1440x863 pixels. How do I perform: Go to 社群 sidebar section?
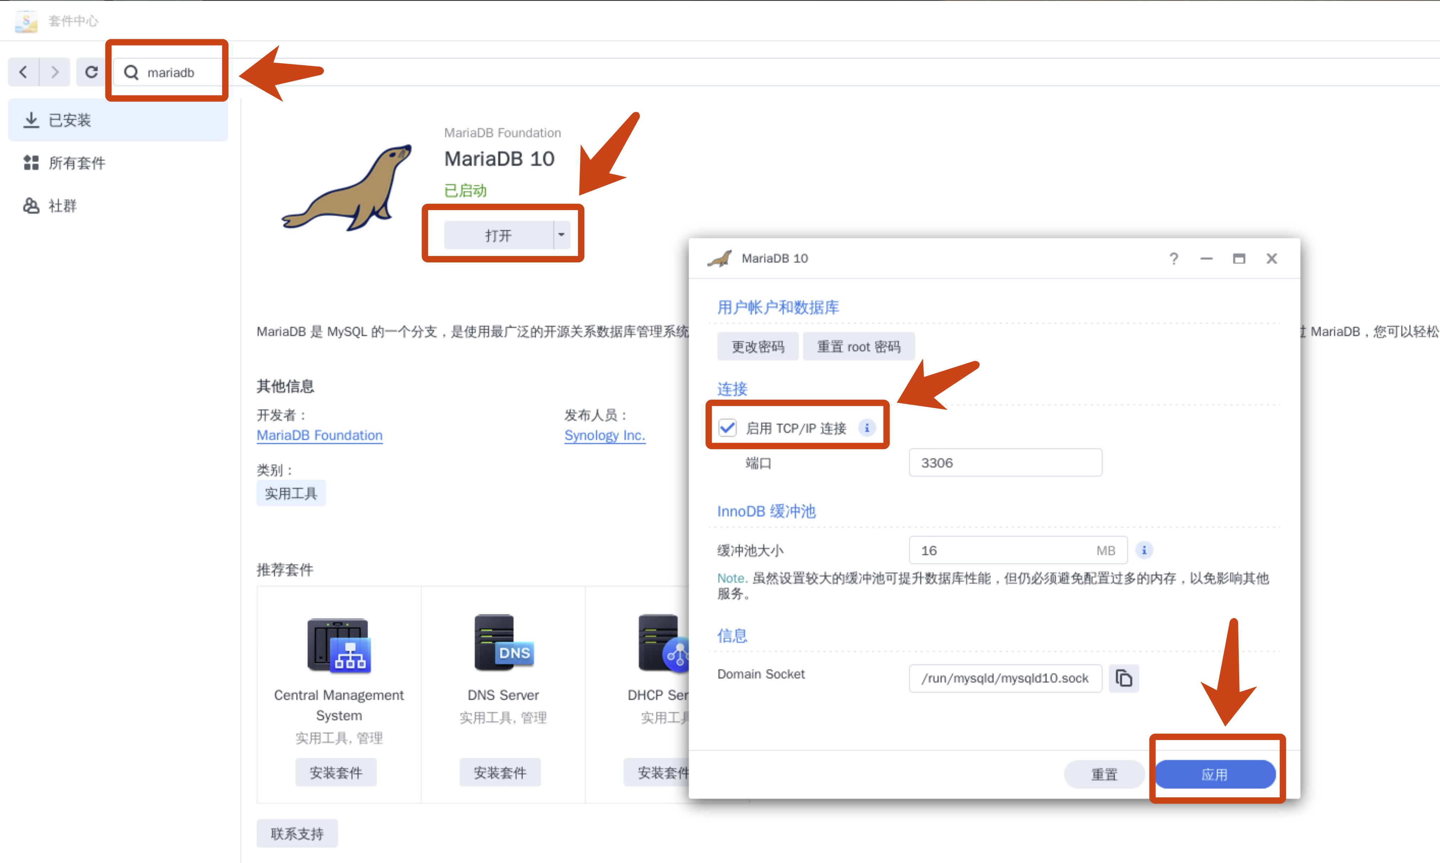point(62,206)
